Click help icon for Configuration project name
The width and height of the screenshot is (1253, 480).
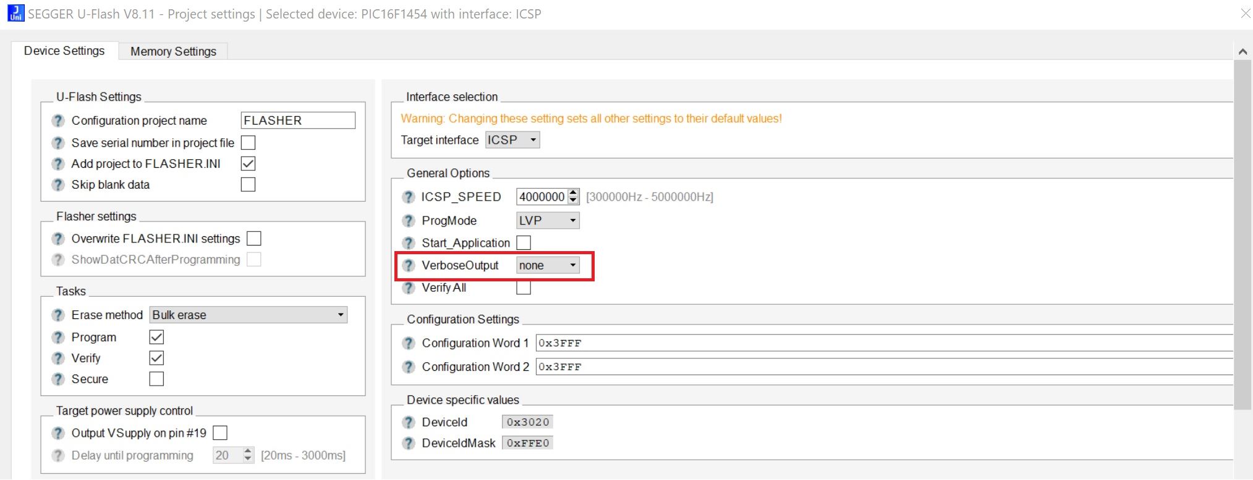coord(58,120)
